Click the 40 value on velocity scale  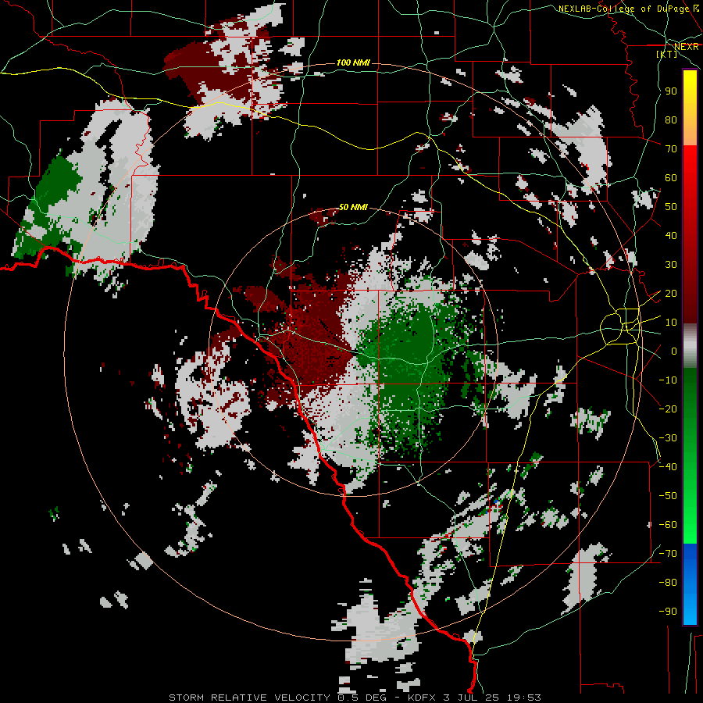pos(671,235)
